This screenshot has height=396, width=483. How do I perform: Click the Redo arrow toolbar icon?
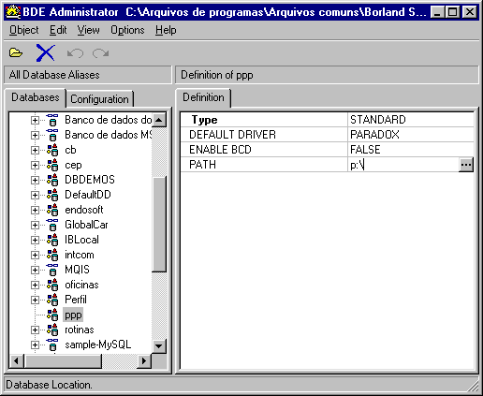[100, 53]
